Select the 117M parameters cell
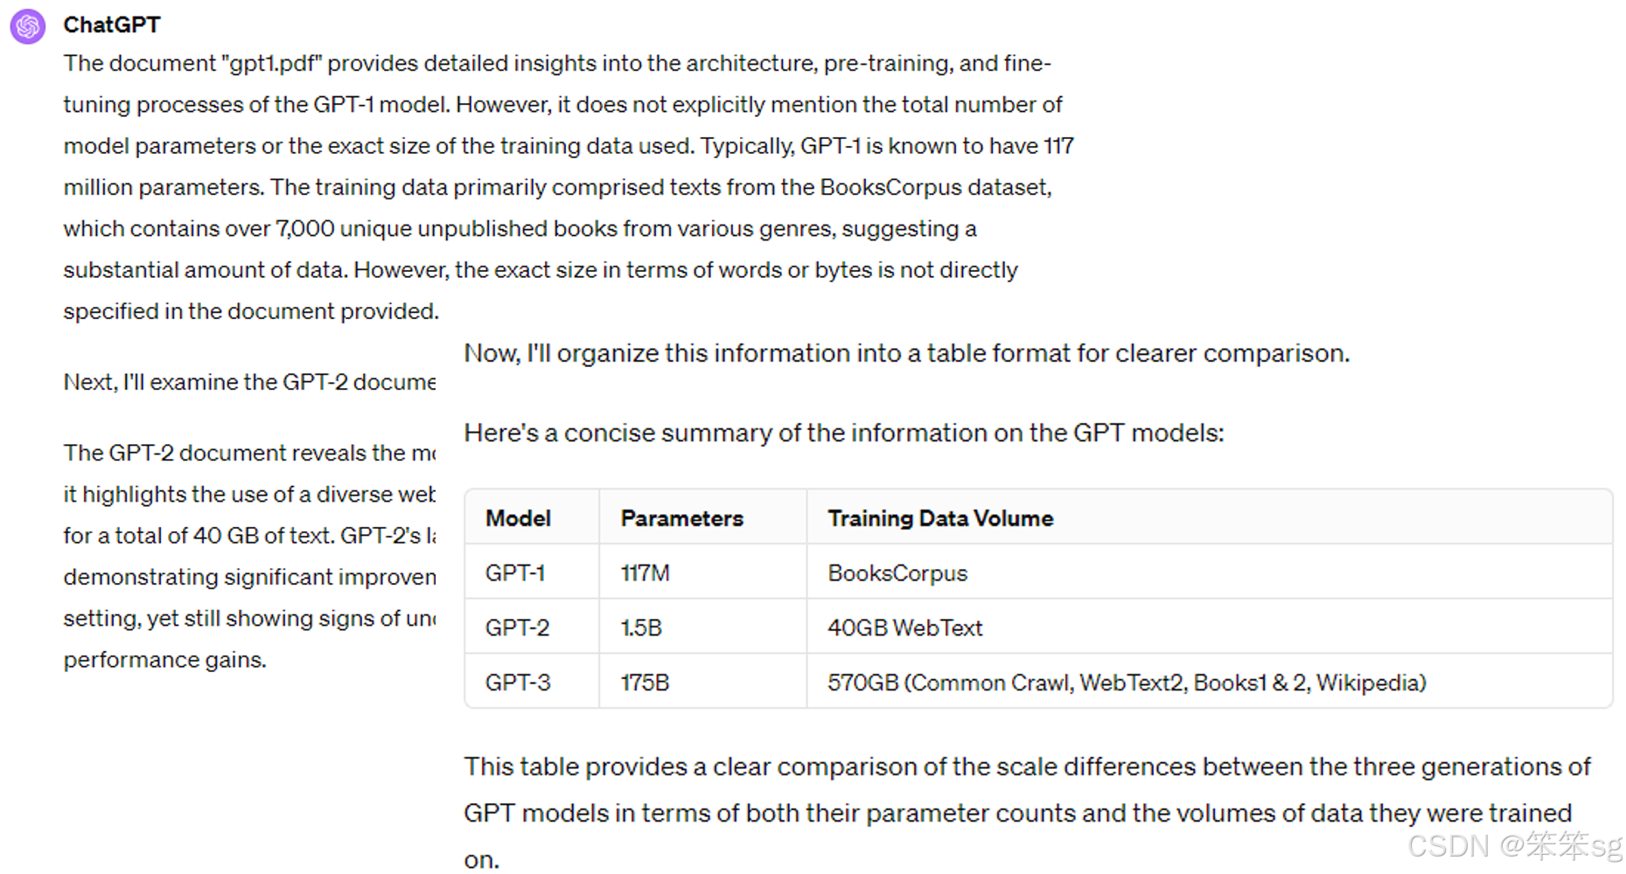 (x=645, y=573)
